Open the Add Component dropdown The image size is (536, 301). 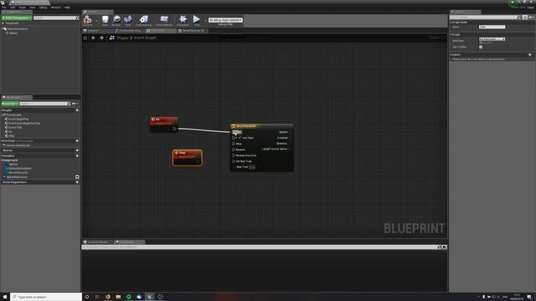point(17,18)
